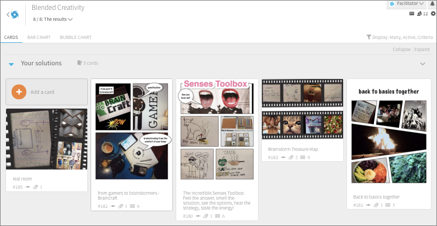Open the 'real room' card title

click(23, 179)
